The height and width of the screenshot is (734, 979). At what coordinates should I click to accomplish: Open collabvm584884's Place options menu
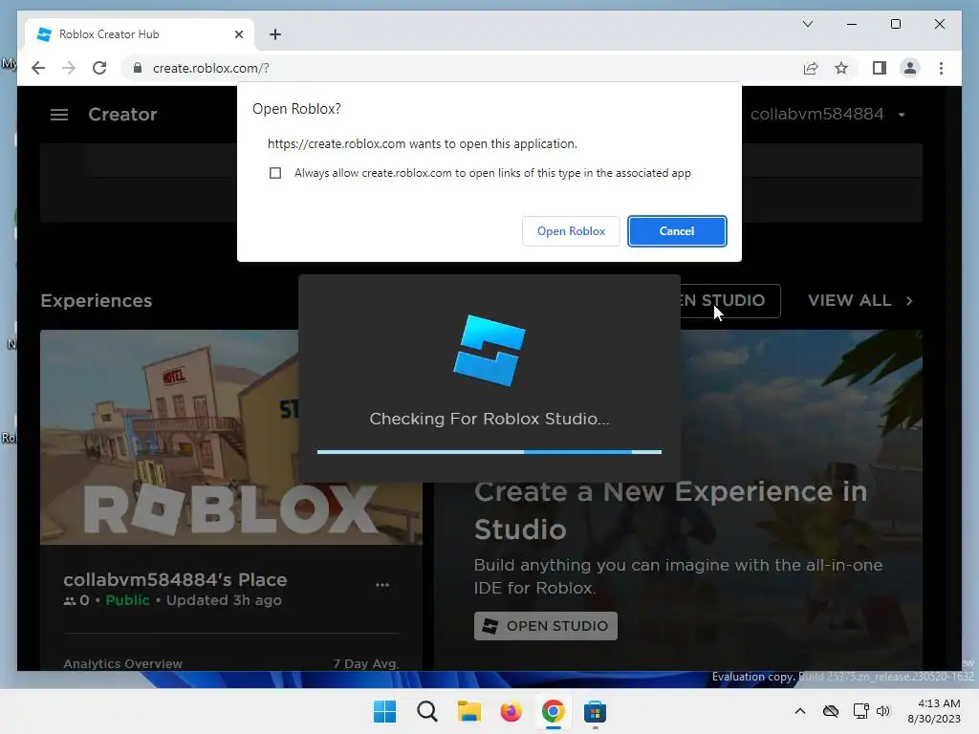pos(382,585)
